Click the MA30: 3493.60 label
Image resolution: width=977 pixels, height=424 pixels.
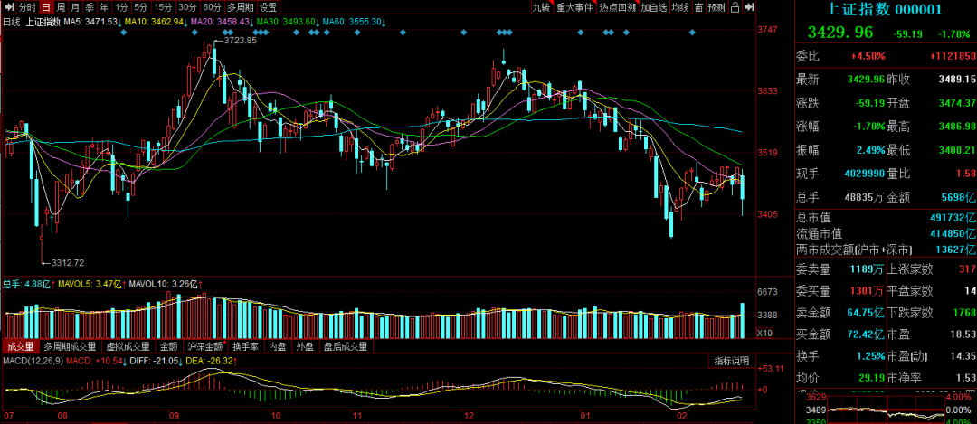pos(288,22)
